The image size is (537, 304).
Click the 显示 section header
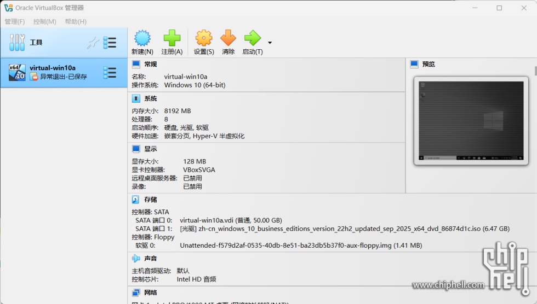click(150, 149)
